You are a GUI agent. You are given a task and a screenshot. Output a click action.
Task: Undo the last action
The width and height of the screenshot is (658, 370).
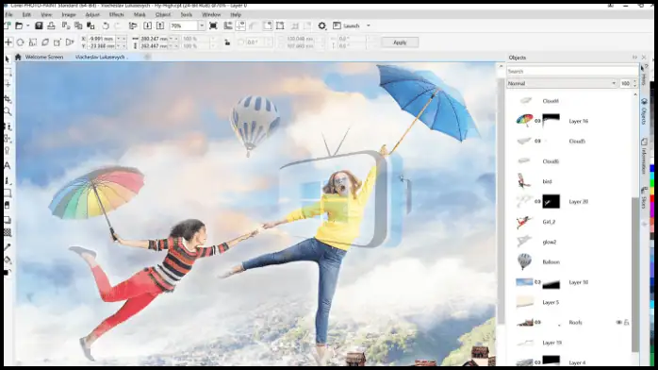[106, 26]
